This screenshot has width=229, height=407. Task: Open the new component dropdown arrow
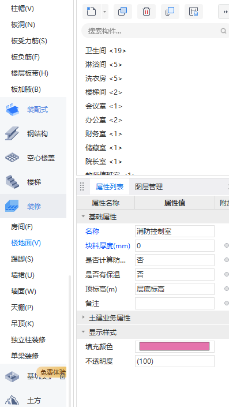click(x=105, y=12)
